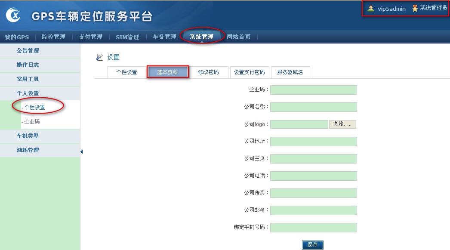
Task: Click the vip5admin user avatar icon
Action: pyautogui.click(x=370, y=8)
